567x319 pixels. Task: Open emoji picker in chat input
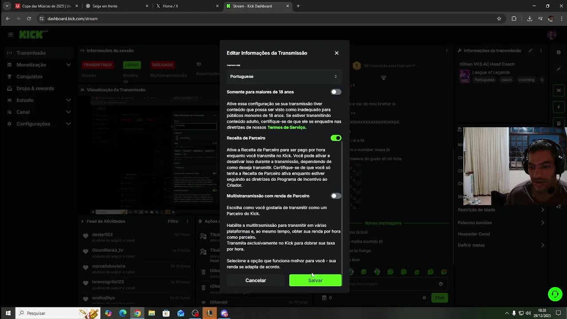441,284
